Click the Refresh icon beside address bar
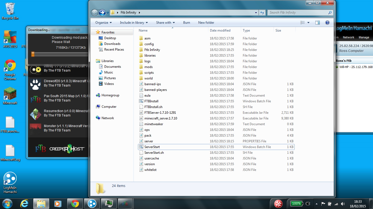Viewport: 373px width, 209px height. [x=262, y=13]
